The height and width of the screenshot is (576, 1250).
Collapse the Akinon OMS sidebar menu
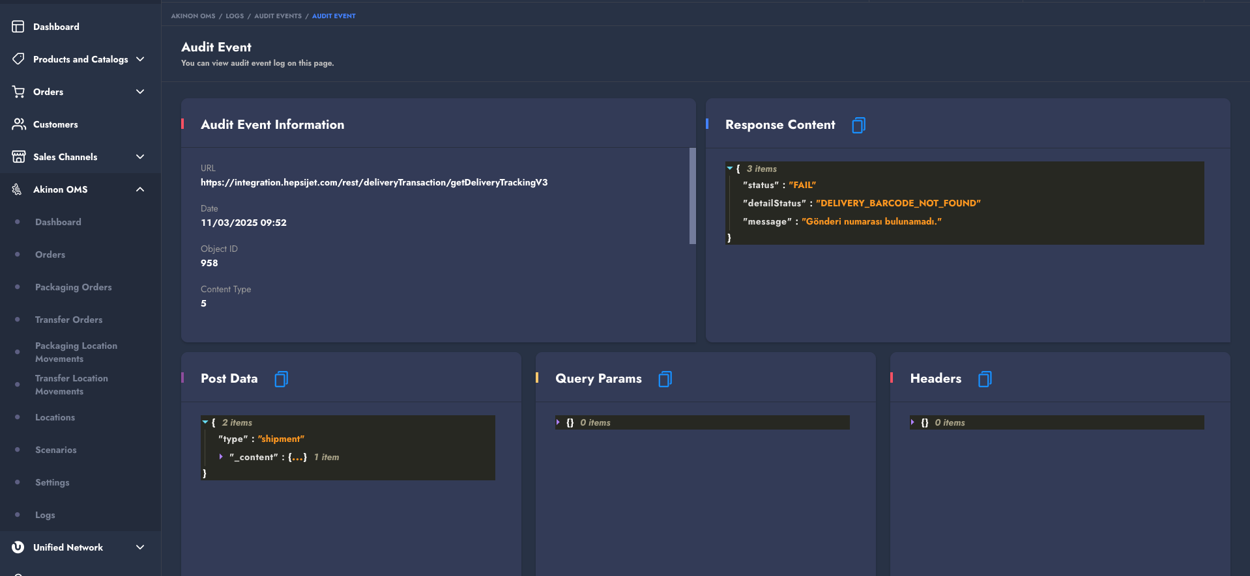point(140,189)
